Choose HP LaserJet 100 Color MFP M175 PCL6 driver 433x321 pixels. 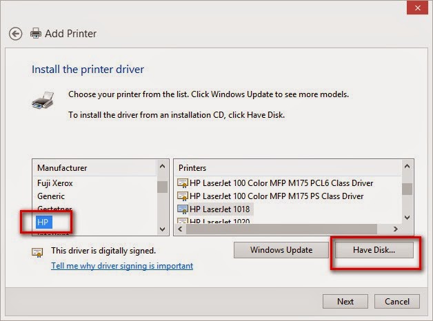pos(281,183)
